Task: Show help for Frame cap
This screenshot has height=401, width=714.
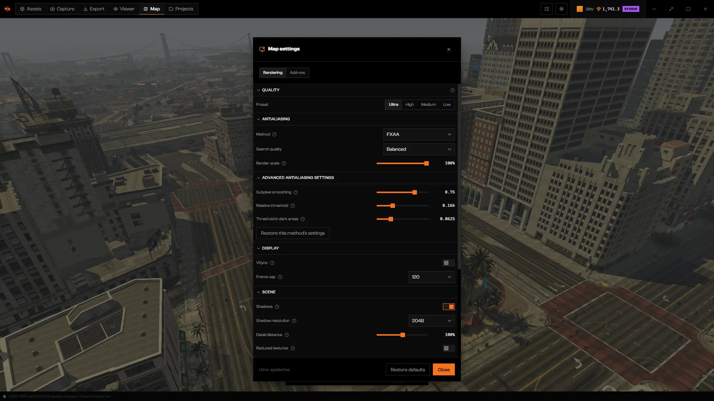Action: (x=280, y=277)
